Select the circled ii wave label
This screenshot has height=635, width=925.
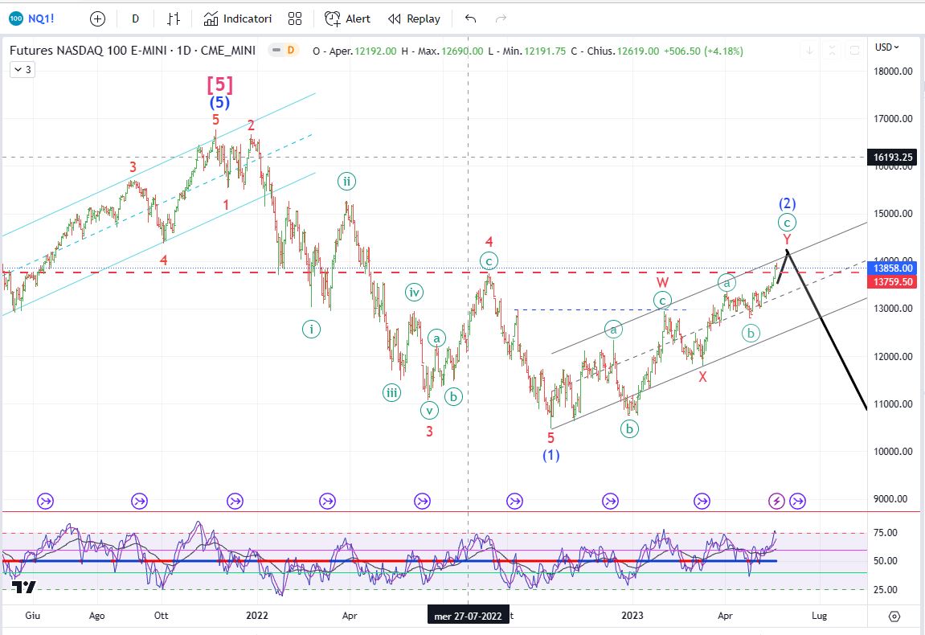tap(347, 181)
